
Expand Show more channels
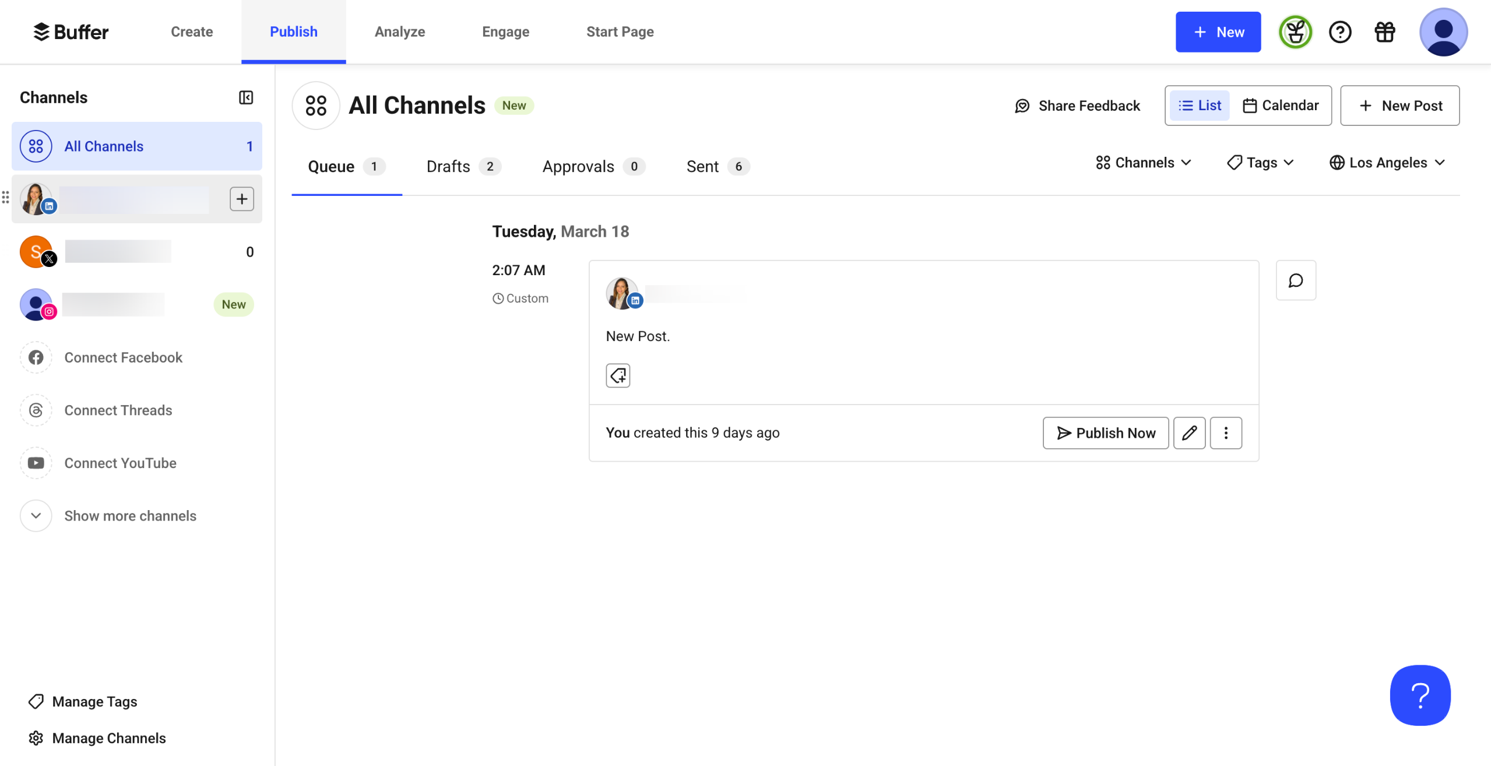click(129, 516)
